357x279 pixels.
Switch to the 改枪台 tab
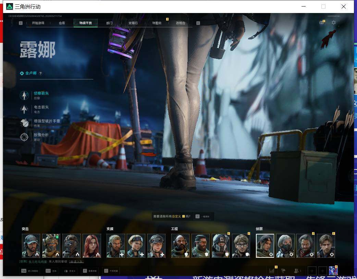pos(181,23)
